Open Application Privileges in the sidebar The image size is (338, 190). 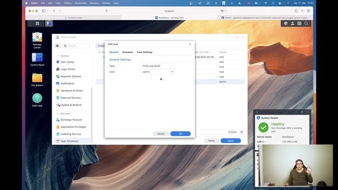point(72,127)
